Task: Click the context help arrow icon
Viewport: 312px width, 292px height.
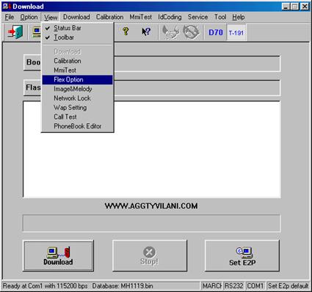Action: coord(146,32)
